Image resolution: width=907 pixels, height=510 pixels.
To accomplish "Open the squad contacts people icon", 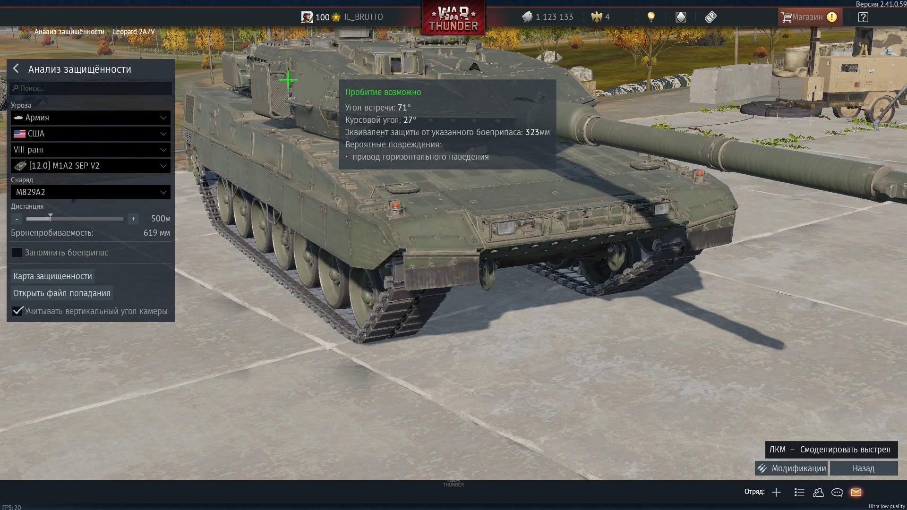I will [818, 492].
